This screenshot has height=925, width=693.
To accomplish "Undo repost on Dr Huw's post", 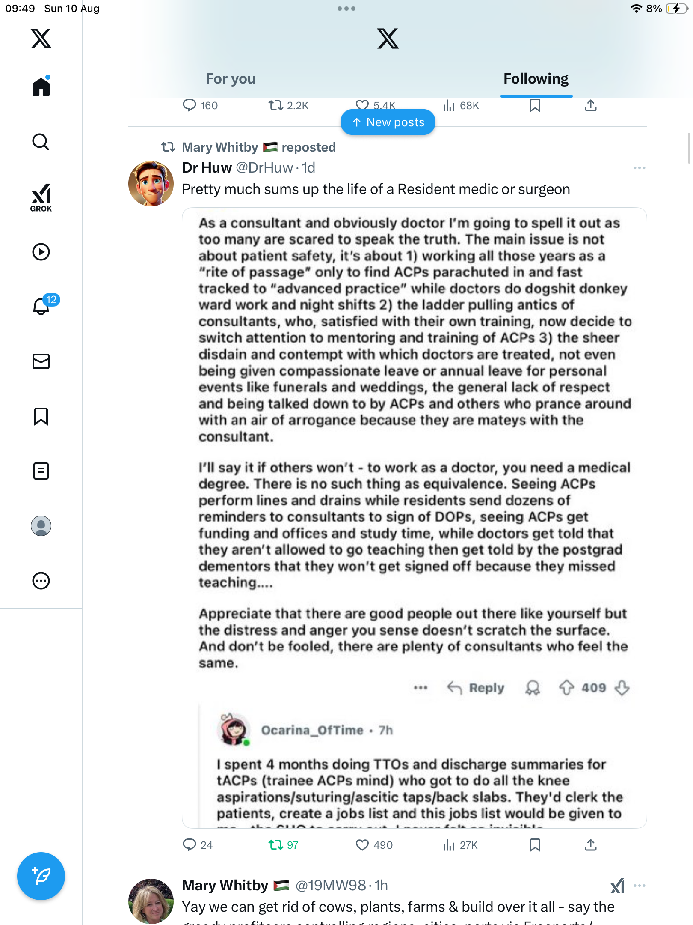I will (x=276, y=845).
